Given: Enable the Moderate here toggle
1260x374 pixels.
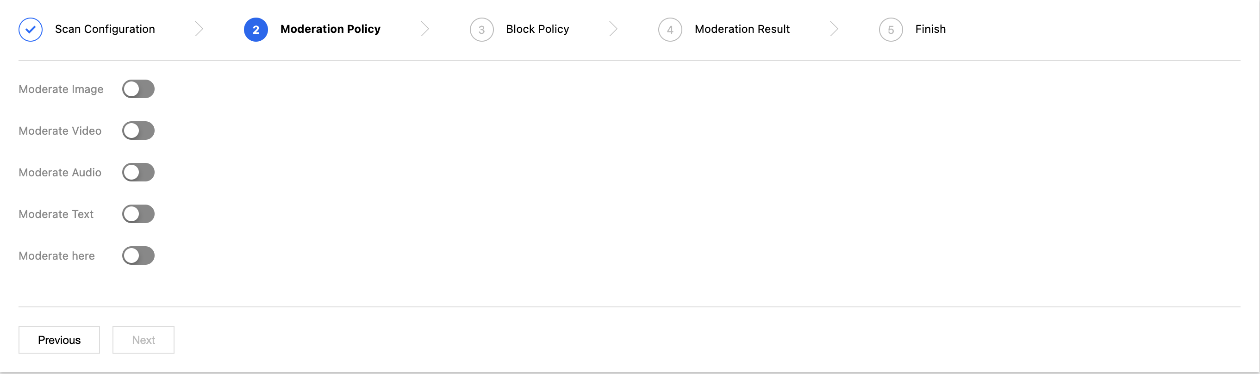Looking at the screenshot, I should click(138, 255).
